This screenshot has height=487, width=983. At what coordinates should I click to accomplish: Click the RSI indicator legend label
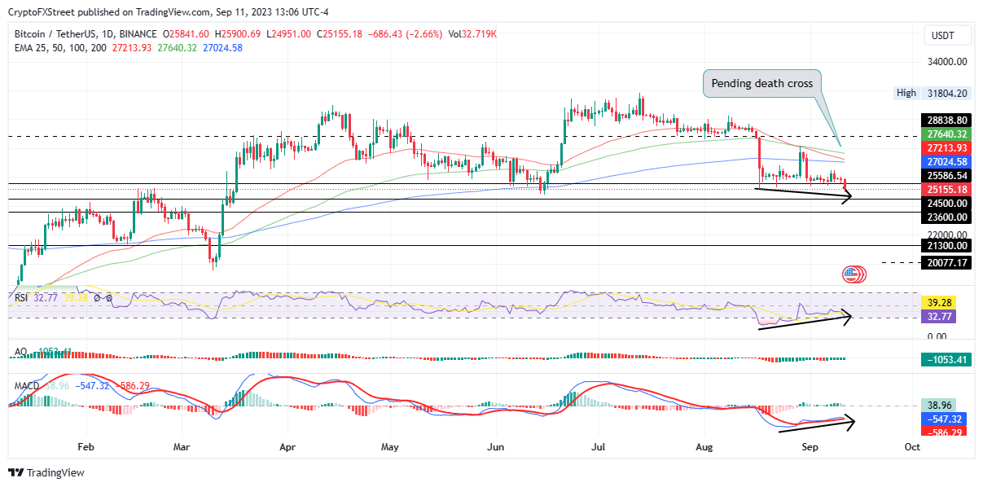(x=22, y=299)
